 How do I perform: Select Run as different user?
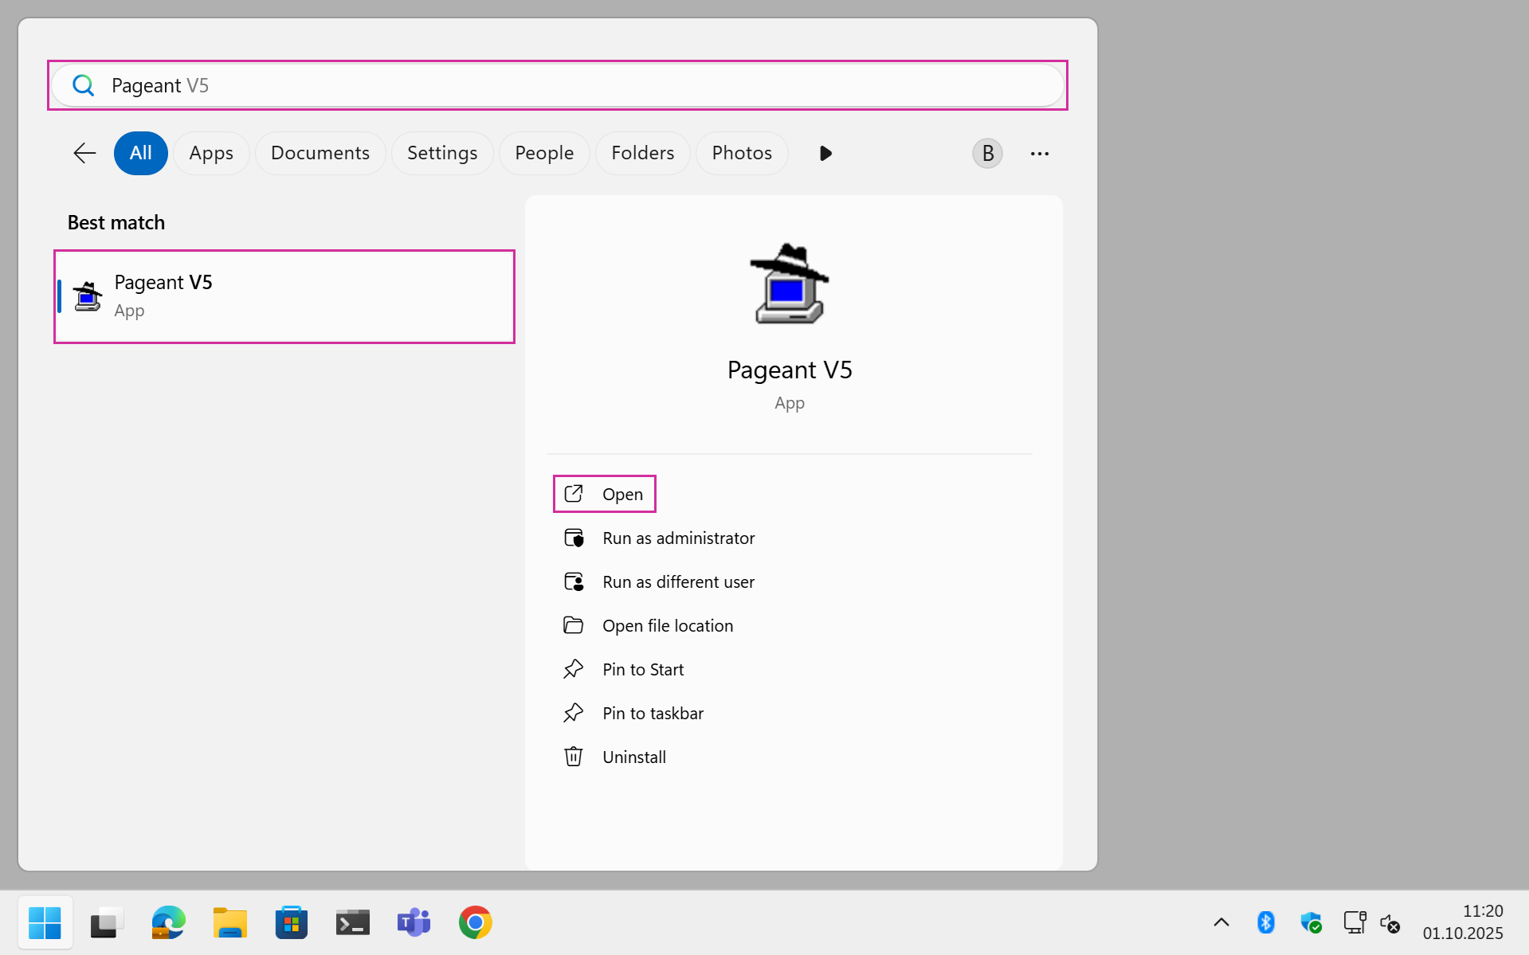pyautogui.click(x=677, y=582)
